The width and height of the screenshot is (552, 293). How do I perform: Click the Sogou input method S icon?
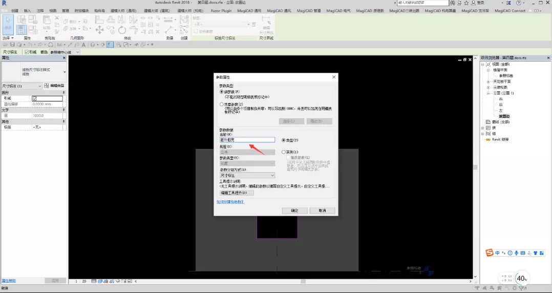490,253
